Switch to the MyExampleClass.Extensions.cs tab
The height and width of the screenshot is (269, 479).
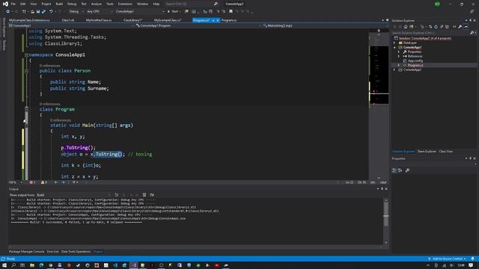(x=29, y=20)
